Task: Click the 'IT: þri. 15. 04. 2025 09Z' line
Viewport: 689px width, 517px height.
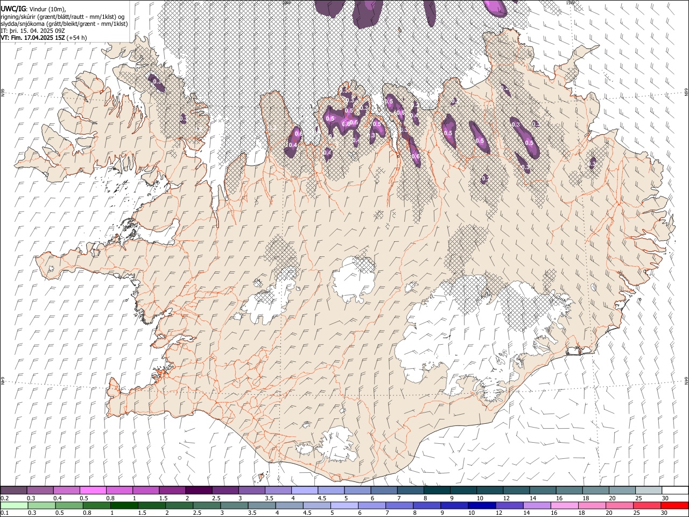Action: 32,31
